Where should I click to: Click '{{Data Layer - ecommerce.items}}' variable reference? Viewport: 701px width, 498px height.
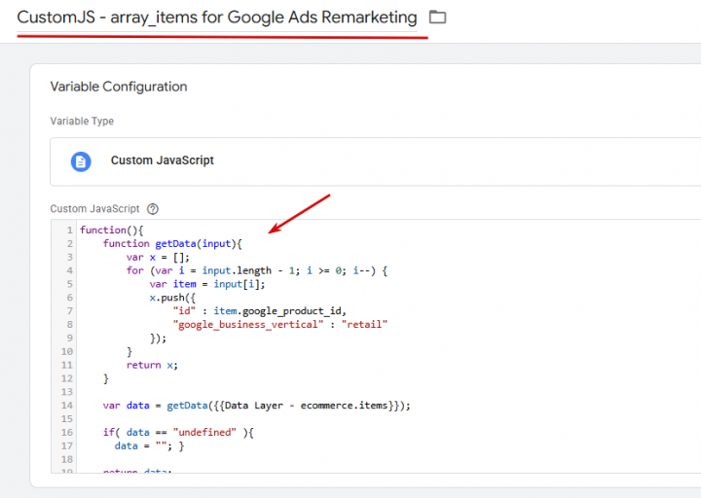pyautogui.click(x=307, y=405)
